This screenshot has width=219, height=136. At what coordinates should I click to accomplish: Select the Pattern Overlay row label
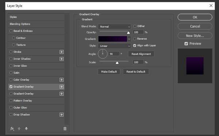click(23, 101)
